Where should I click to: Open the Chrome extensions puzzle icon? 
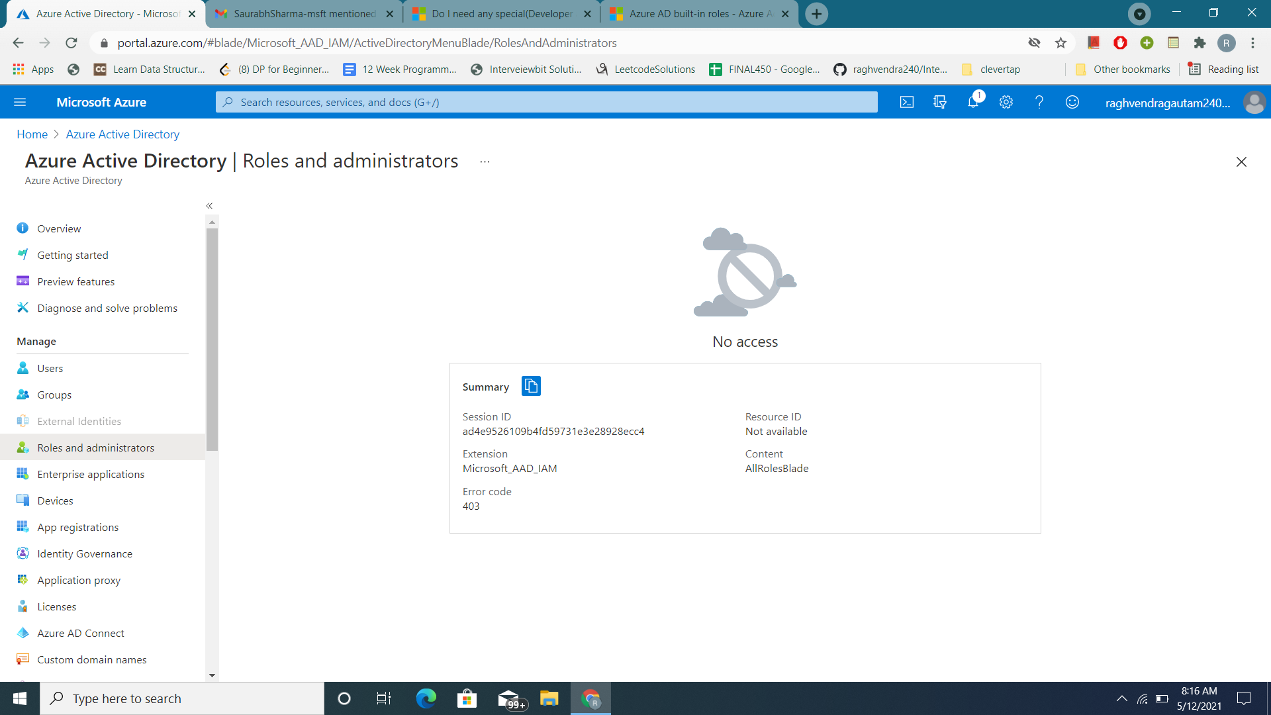point(1200,43)
